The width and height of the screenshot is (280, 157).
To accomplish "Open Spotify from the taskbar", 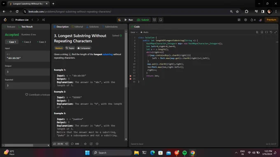I will pyautogui.click(x=184, y=152).
